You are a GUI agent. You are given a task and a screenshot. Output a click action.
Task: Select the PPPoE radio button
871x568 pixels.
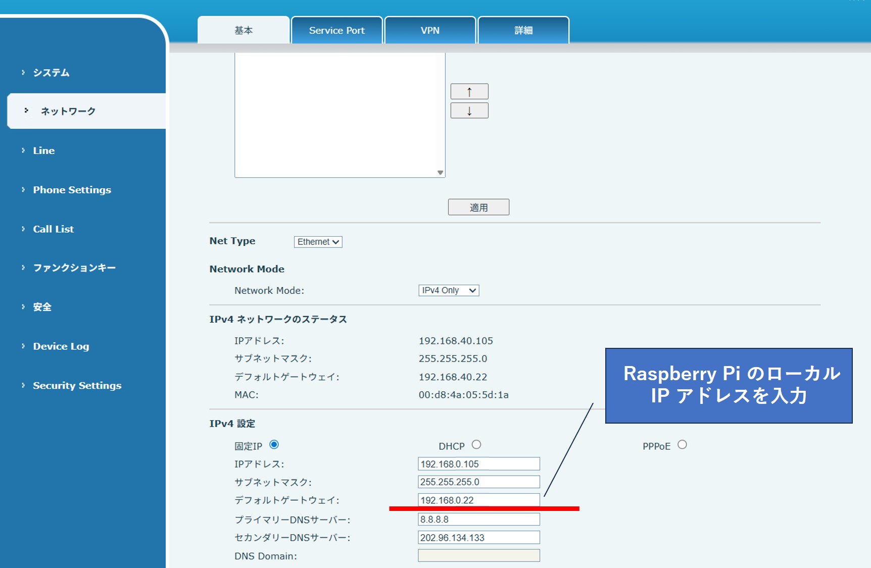pos(682,445)
